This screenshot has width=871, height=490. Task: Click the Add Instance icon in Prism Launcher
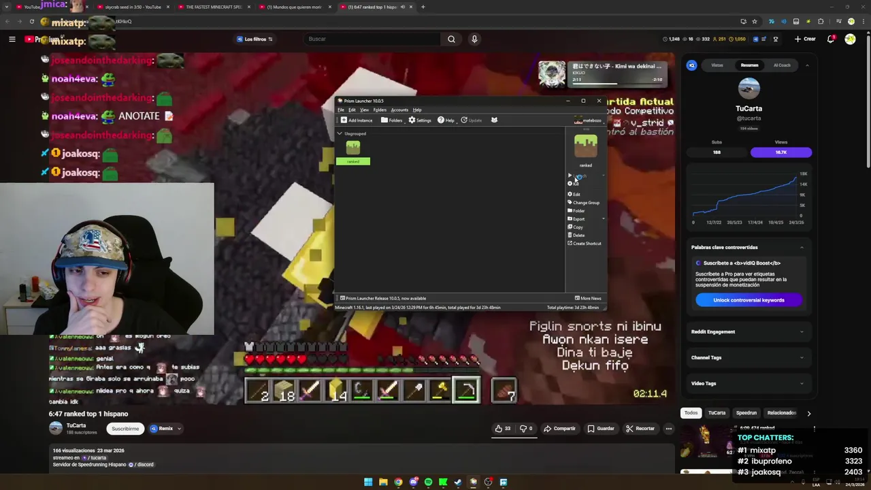click(344, 120)
